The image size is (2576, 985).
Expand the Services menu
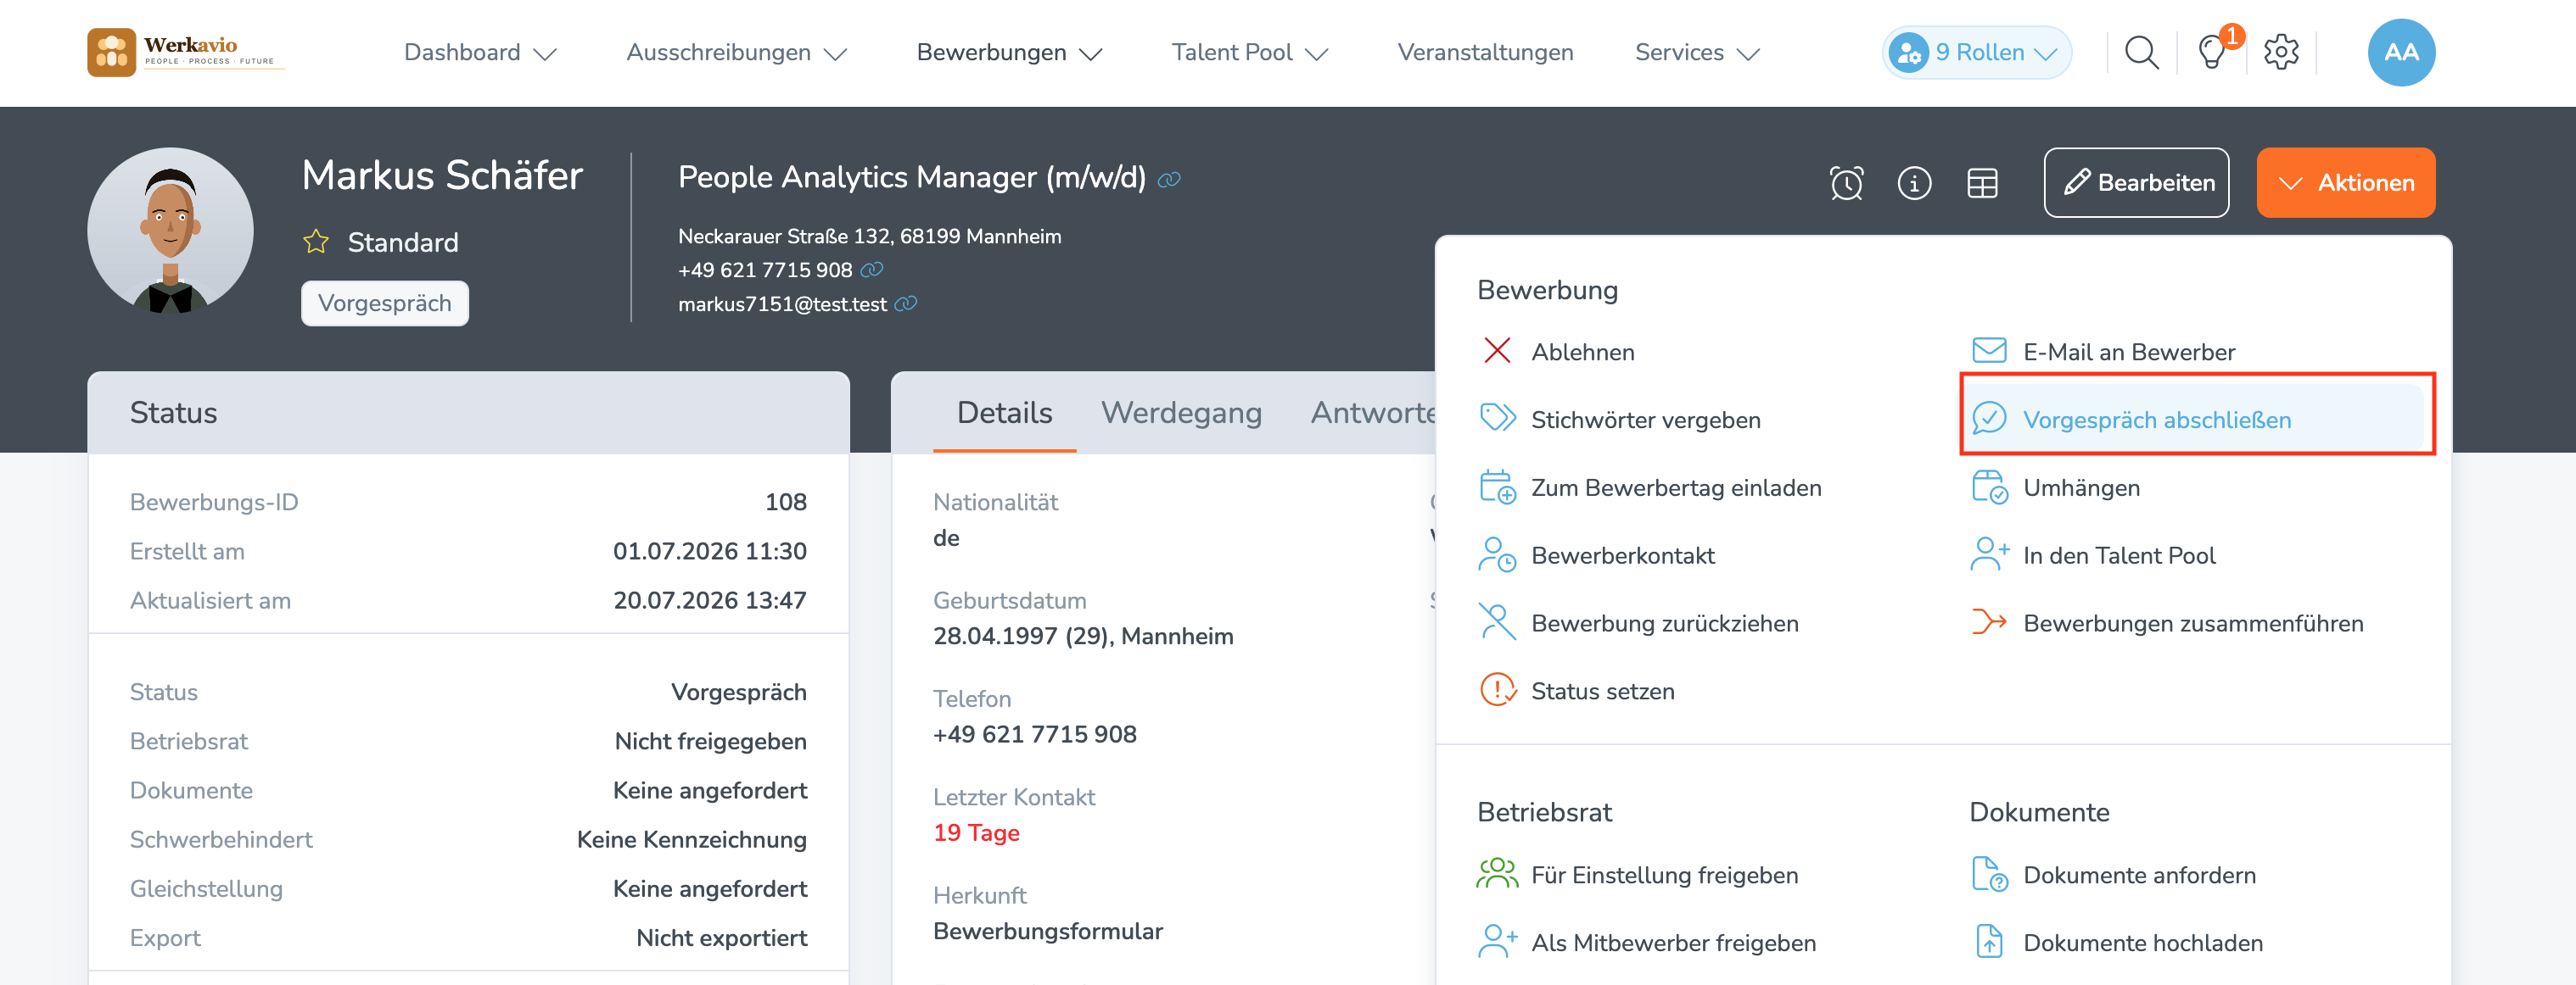[x=1697, y=53]
